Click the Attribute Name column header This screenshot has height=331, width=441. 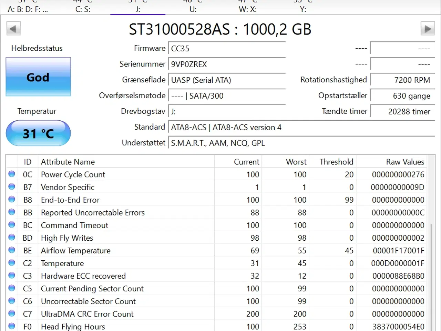(x=126, y=162)
